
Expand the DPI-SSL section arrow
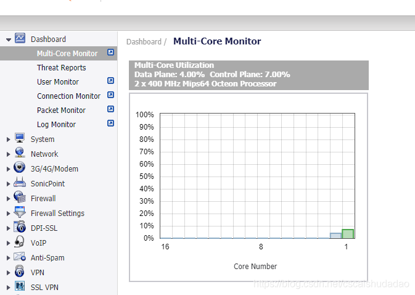pyautogui.click(x=8, y=228)
